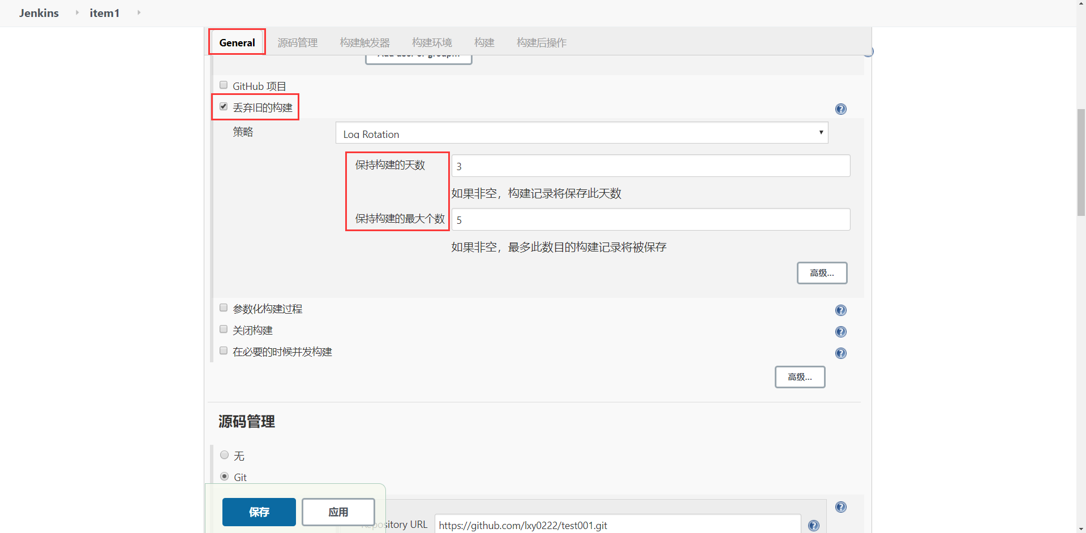Select the Git radio button
The height and width of the screenshot is (533, 1086).
click(x=225, y=476)
